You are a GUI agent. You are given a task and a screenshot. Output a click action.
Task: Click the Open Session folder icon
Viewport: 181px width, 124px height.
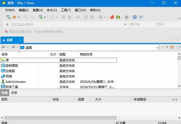pyautogui.click(x=14, y=17)
